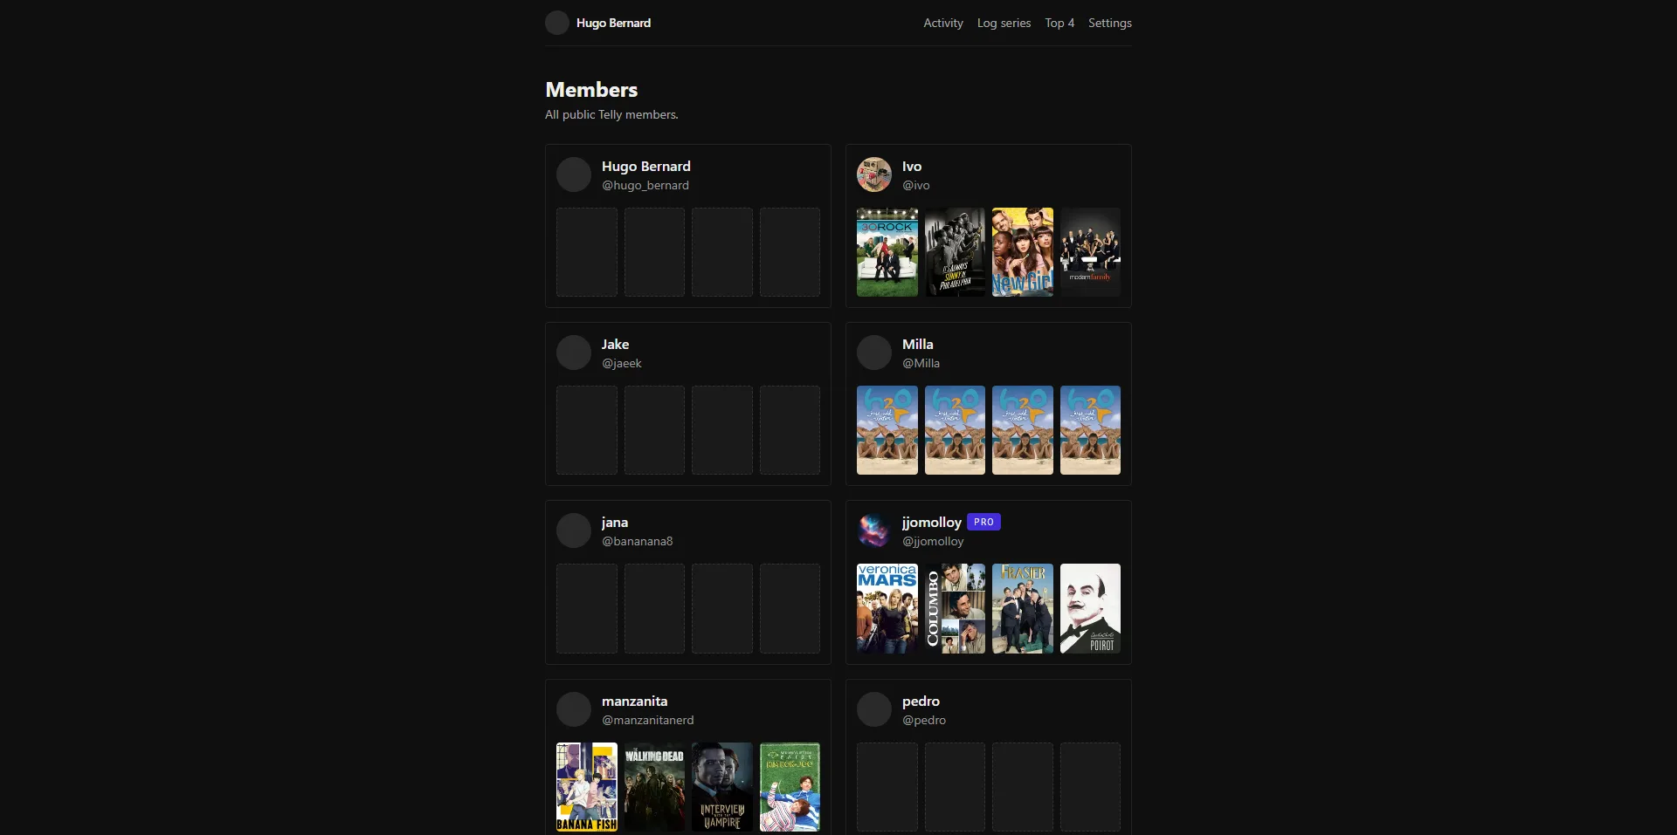Click the @bananana8 handle
The image size is (1677, 835).
coord(638,541)
